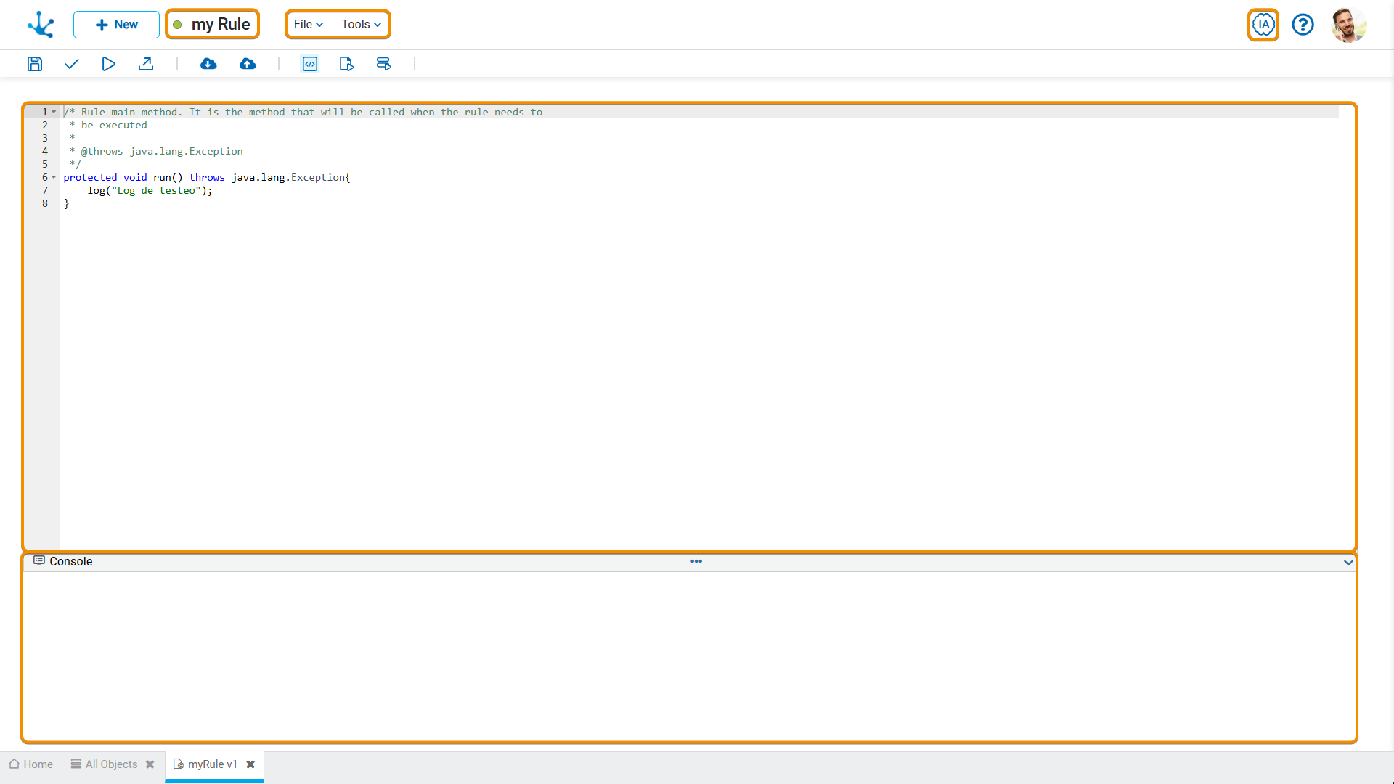Collapse the comment fold arrow at line 1
Image resolution: width=1394 pixels, height=784 pixels.
(x=54, y=112)
